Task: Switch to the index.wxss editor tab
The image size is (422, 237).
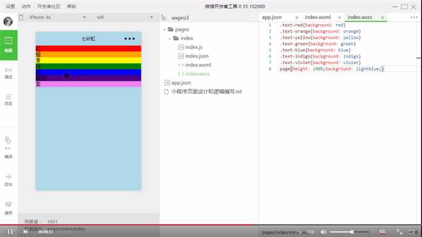Action: [360, 17]
